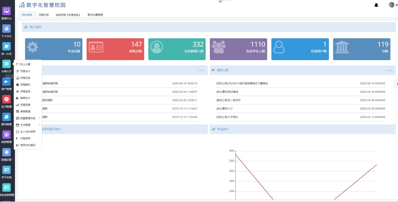The height and width of the screenshot is (202, 398).
Task: Open the task dated 2019-12-13 11:14:07
Action: tap(119, 109)
